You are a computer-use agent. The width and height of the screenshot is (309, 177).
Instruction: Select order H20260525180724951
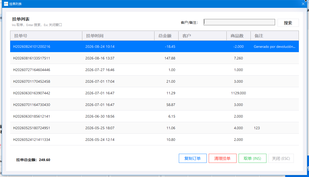(x=154, y=128)
